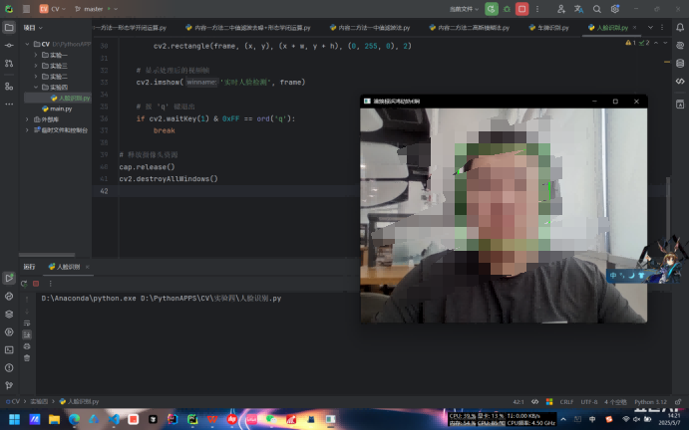
Task: Toggle soft-wrap in the run console
Action: tap(27, 322)
